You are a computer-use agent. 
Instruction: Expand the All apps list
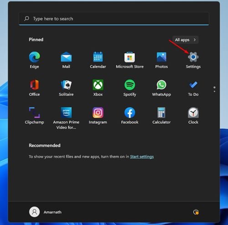pos(186,40)
